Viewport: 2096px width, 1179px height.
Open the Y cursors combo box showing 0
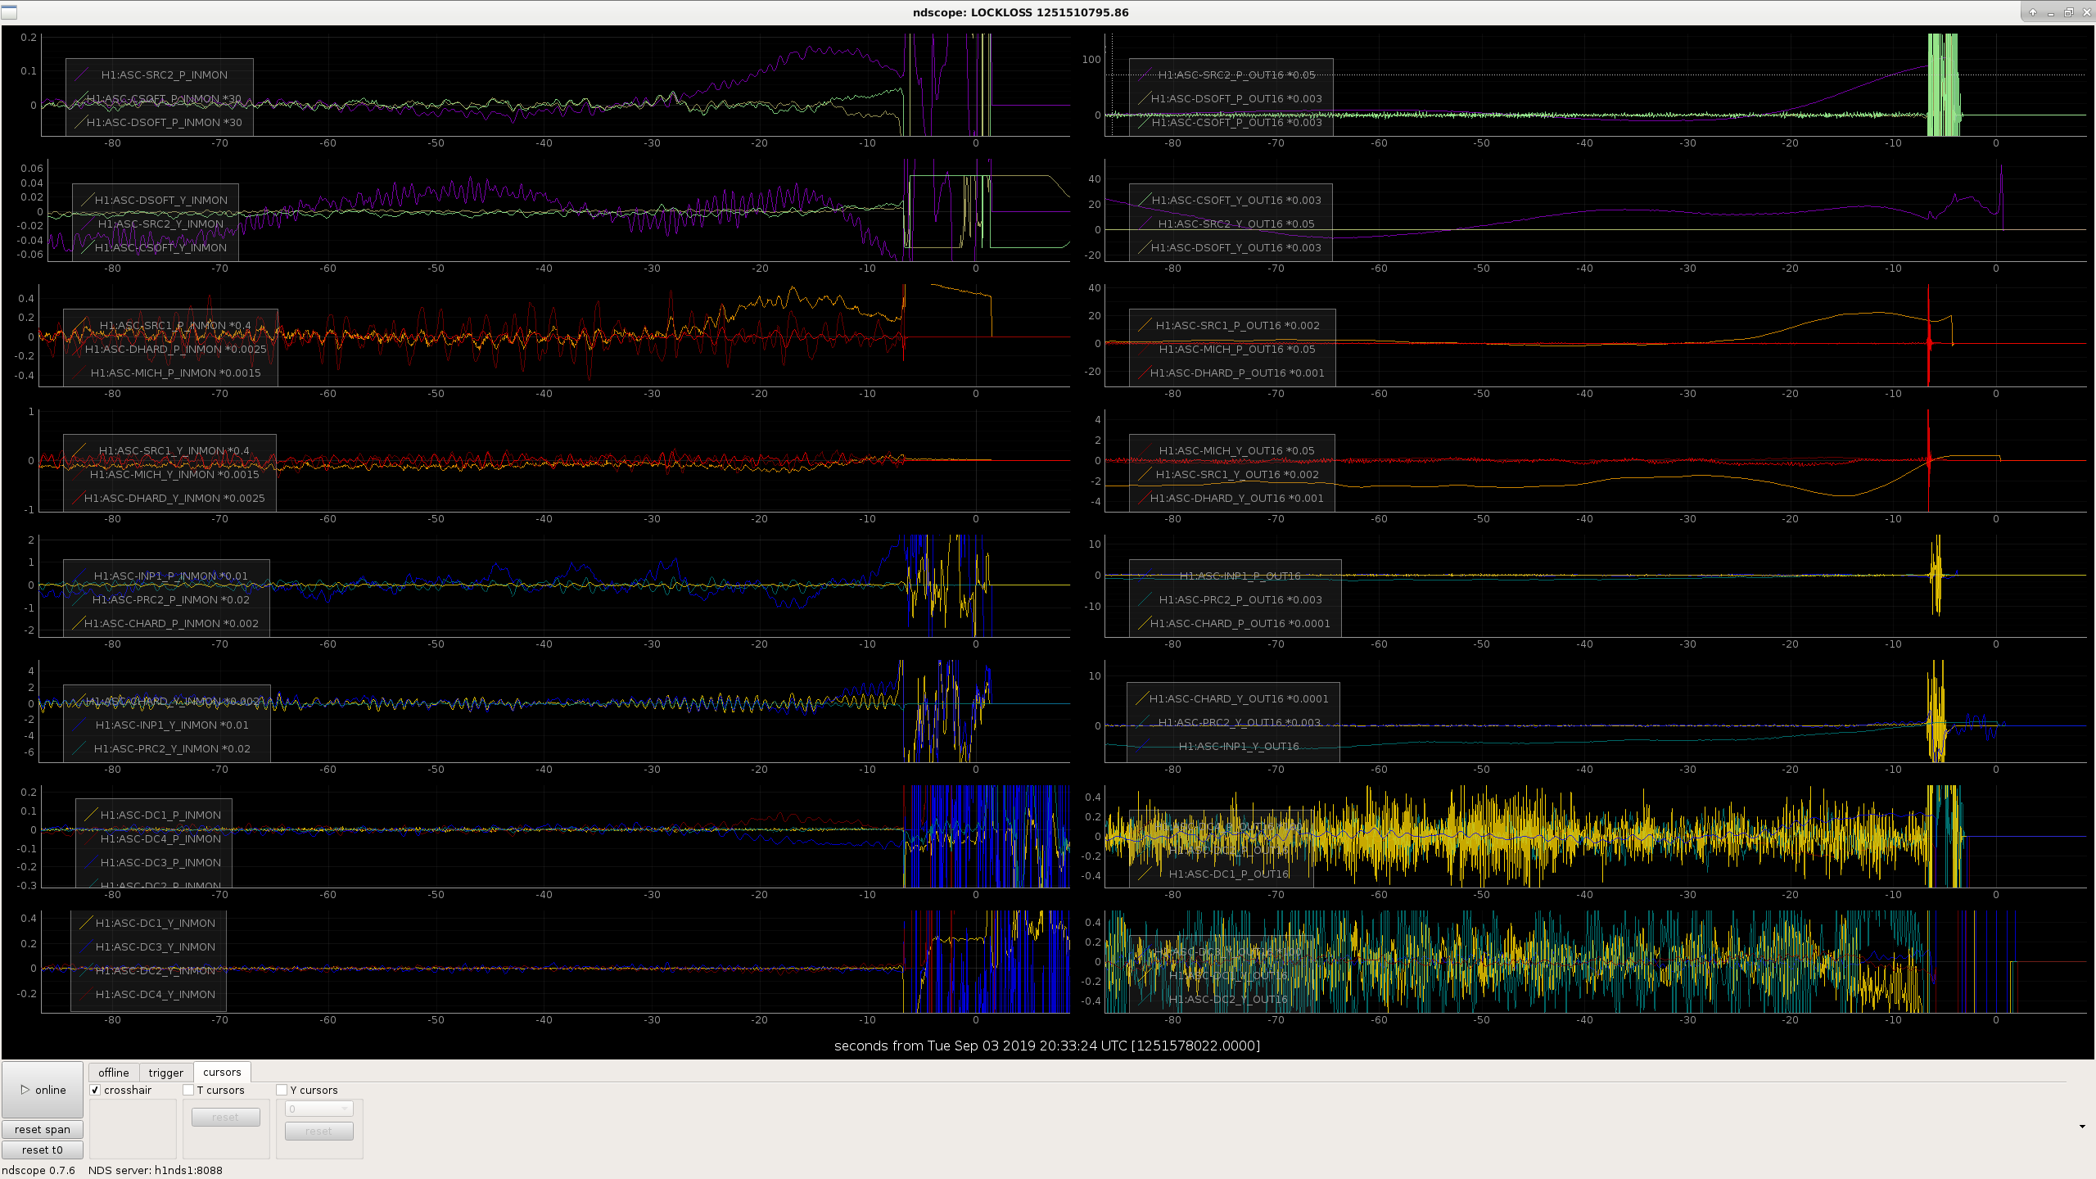tap(318, 1109)
